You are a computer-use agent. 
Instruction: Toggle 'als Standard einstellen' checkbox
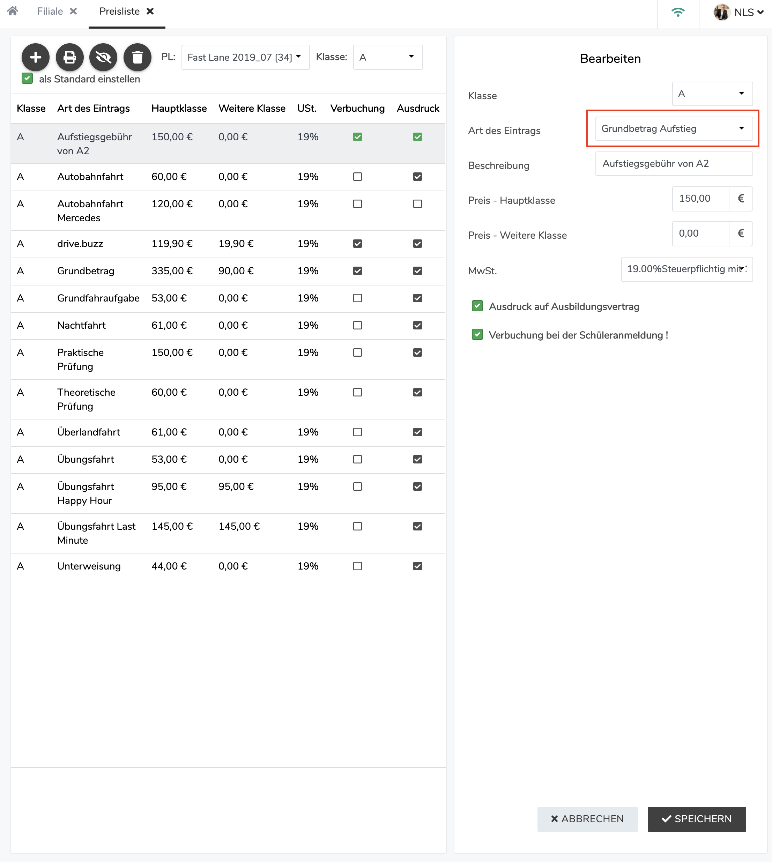pos(27,79)
